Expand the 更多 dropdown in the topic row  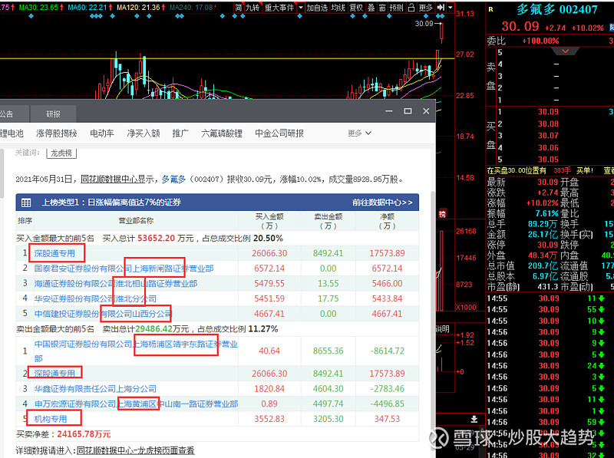359,133
